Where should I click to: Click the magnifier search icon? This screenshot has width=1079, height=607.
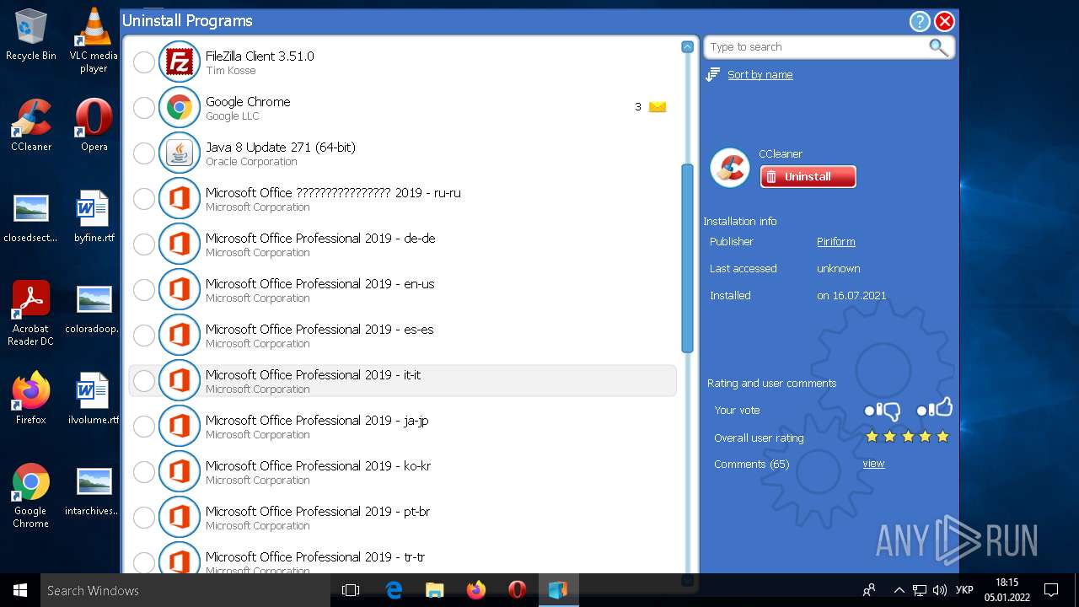tap(938, 47)
